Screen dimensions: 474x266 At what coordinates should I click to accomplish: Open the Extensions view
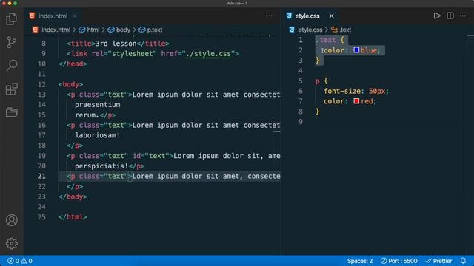[x=12, y=89]
